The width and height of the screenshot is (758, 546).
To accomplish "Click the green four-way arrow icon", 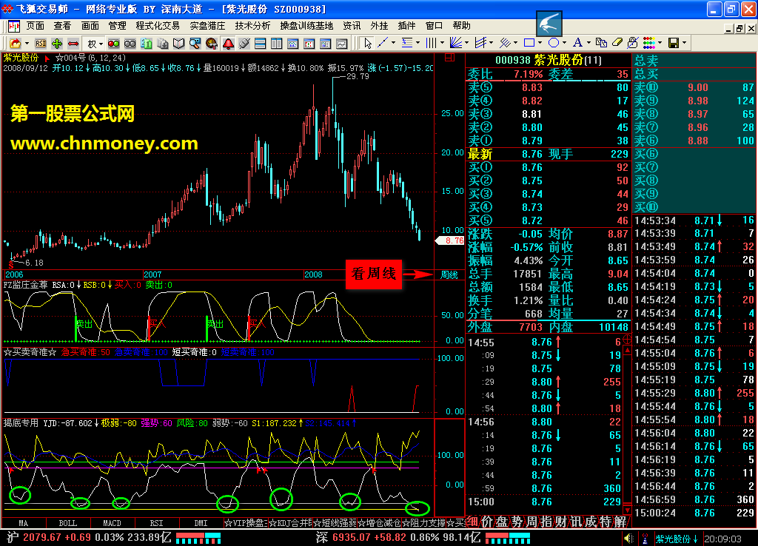I will coord(56,44).
